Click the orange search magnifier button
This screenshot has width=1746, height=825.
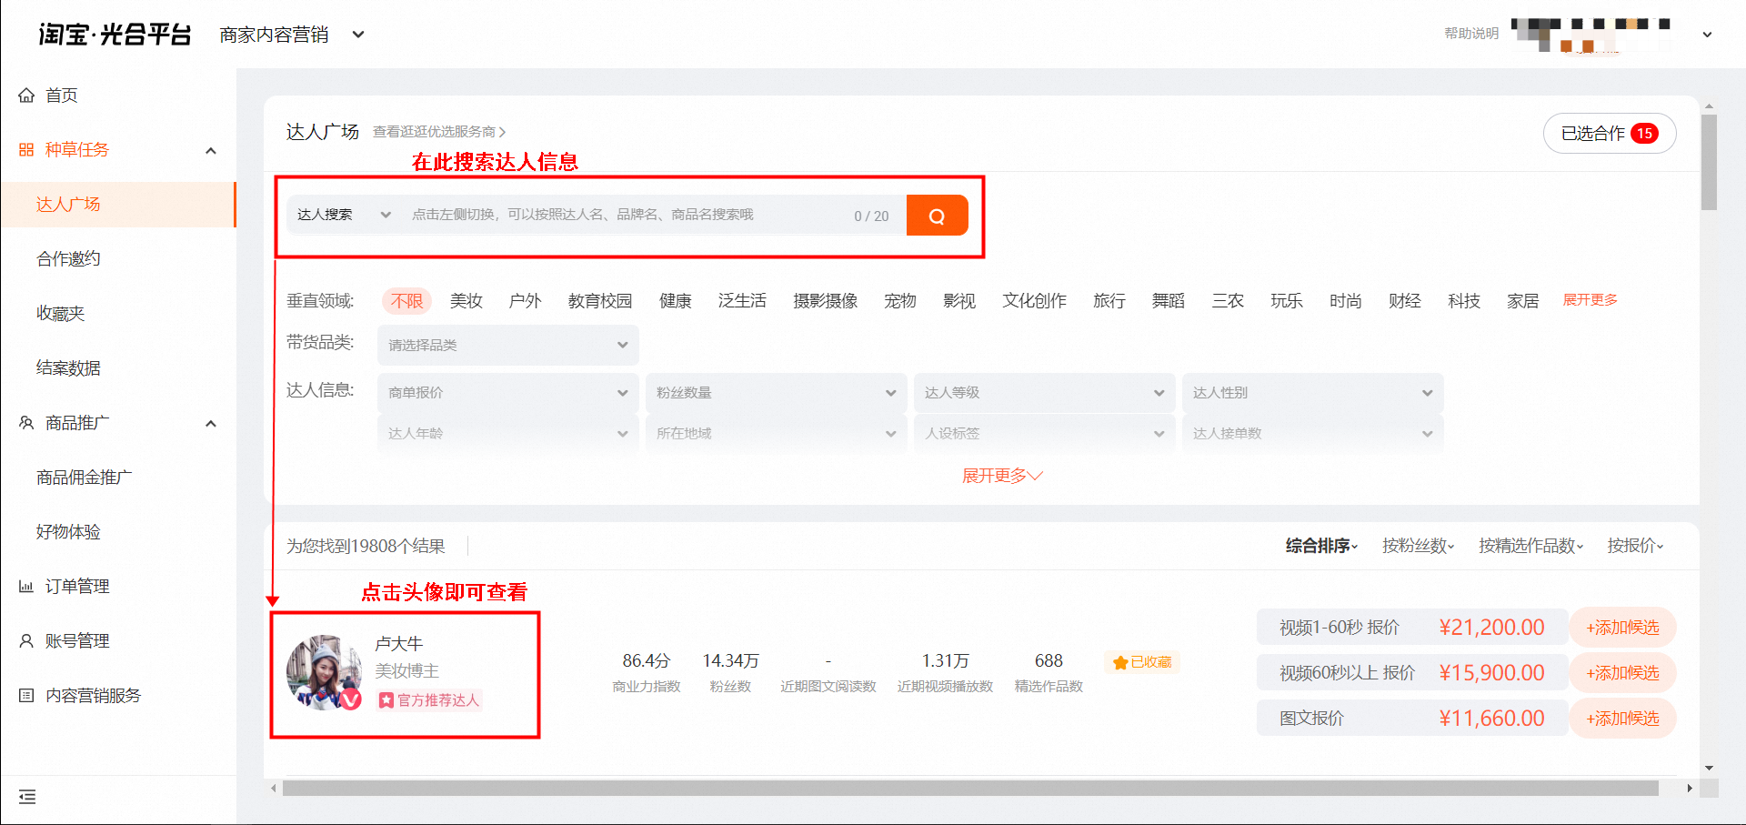pyautogui.click(x=937, y=216)
